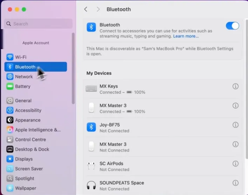
Task: Select the SC AirPods device name
Action: pyautogui.click(x=111, y=163)
